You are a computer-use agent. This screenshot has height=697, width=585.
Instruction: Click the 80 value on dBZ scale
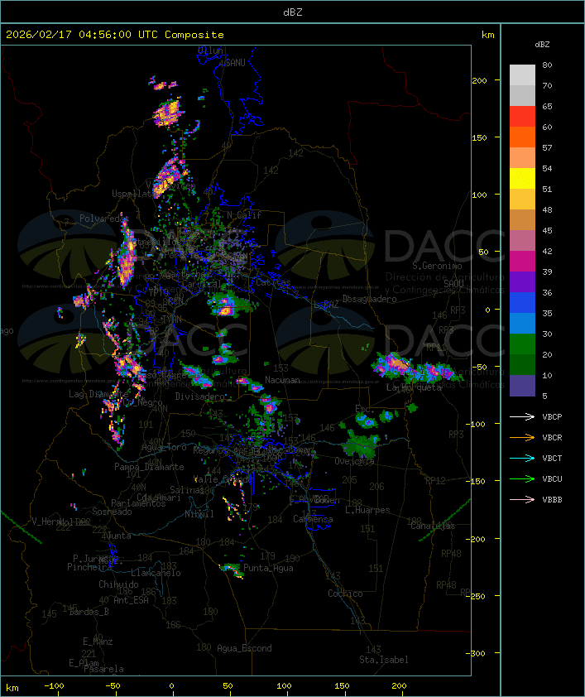point(547,65)
